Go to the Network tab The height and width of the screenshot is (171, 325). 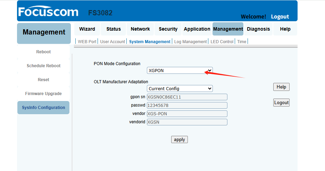(140, 29)
